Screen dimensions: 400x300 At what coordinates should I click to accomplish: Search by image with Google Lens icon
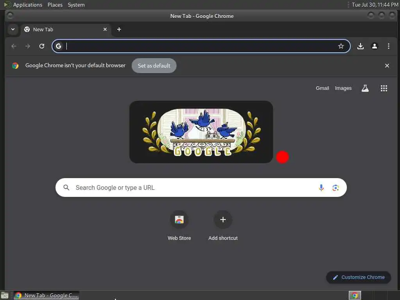tap(336, 188)
